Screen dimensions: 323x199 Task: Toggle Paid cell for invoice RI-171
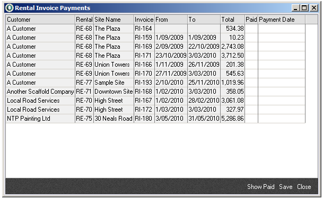pyautogui.click(x=251, y=56)
